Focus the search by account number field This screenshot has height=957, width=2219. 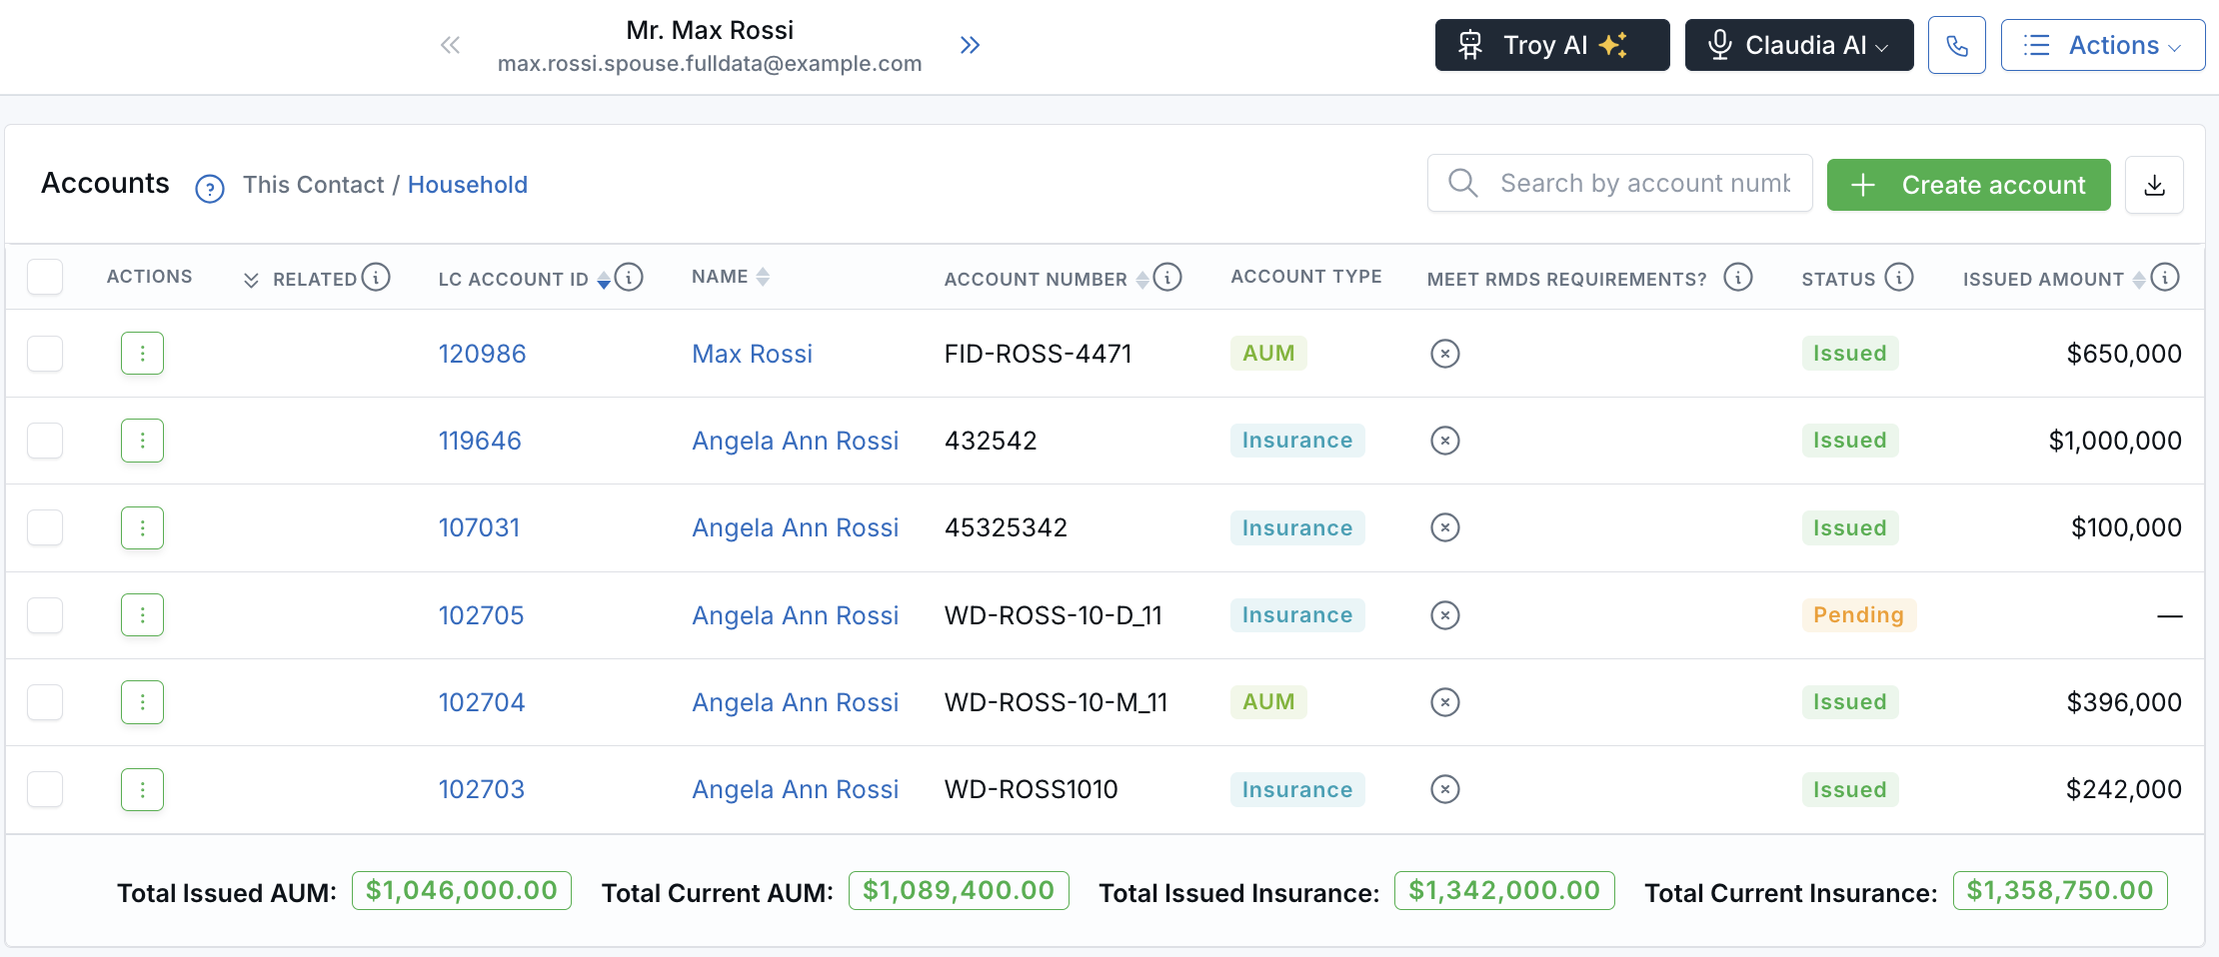pos(1619,183)
